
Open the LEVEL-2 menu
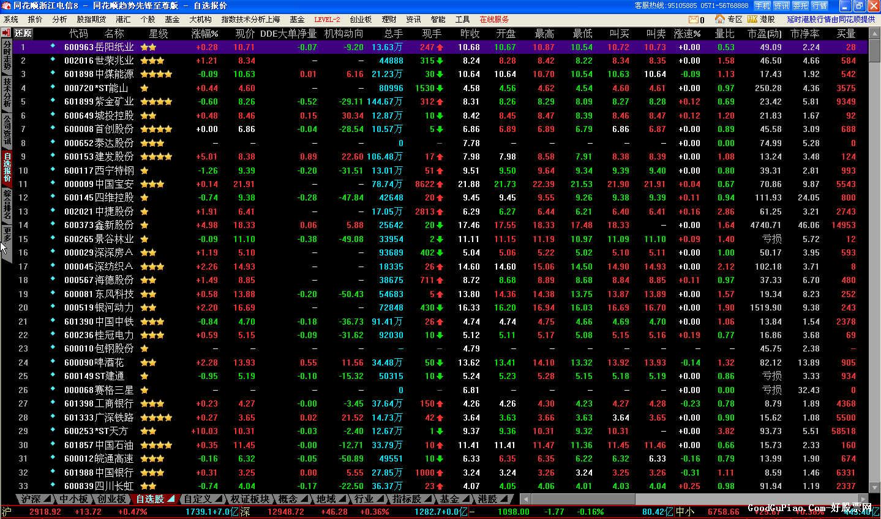point(327,20)
